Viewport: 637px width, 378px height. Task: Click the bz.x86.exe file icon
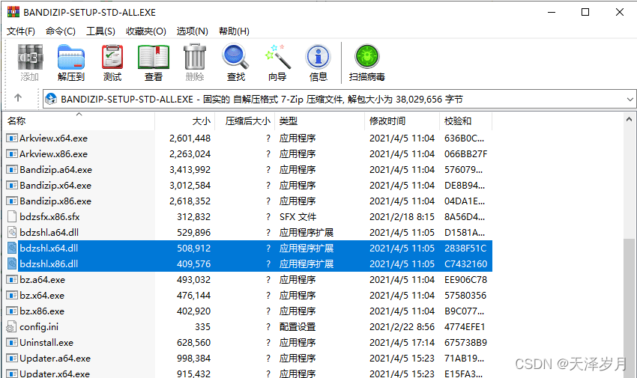pyautogui.click(x=12, y=311)
